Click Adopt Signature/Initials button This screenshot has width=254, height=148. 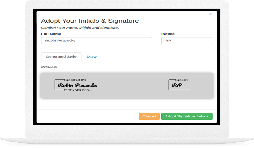[187, 116]
